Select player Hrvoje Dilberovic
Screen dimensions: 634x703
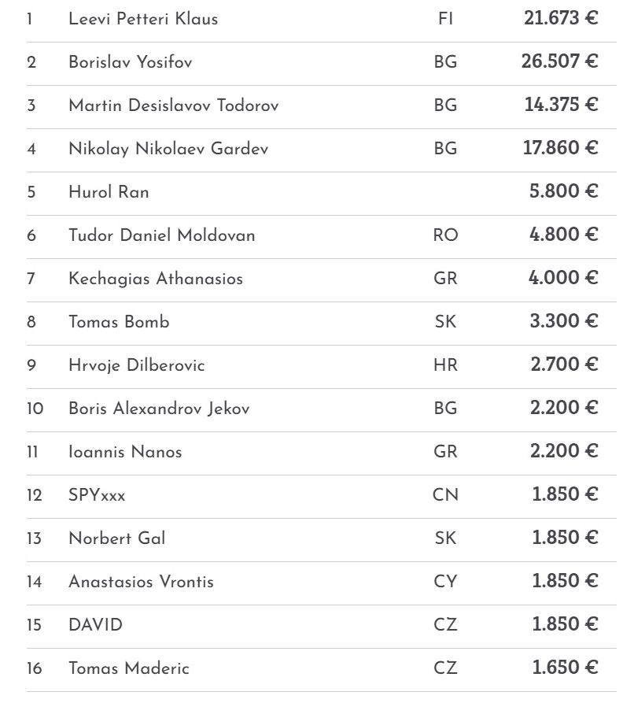pyautogui.click(x=136, y=365)
